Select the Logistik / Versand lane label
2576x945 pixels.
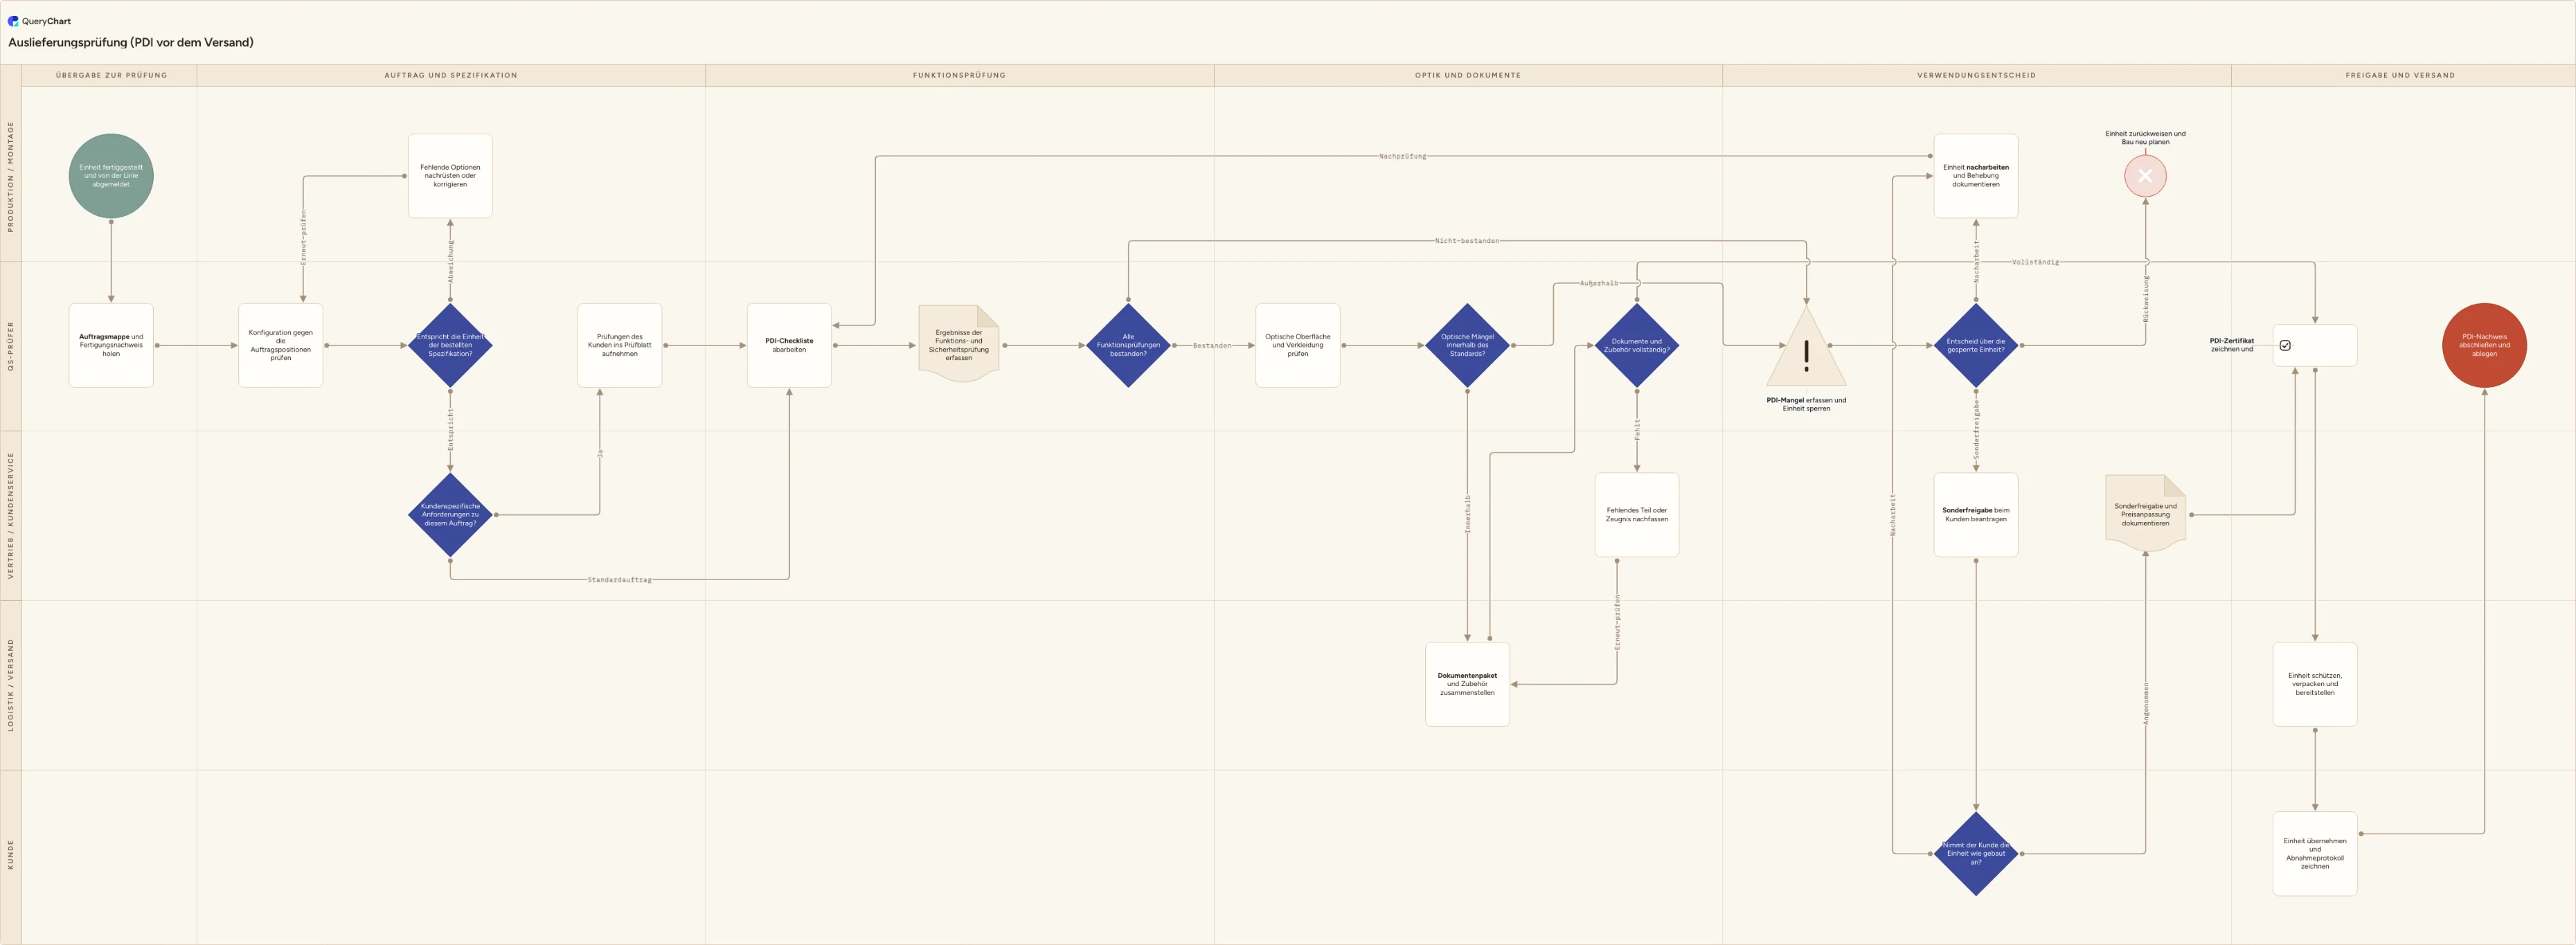point(11,685)
